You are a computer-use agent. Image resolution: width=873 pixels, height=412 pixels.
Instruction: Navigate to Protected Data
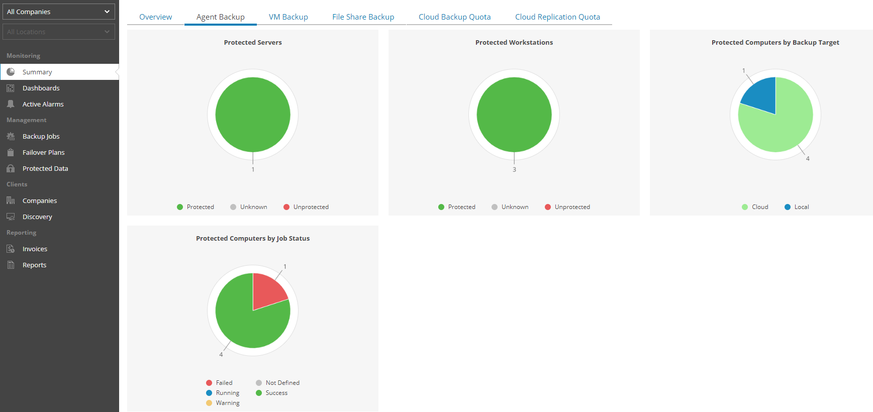45,168
